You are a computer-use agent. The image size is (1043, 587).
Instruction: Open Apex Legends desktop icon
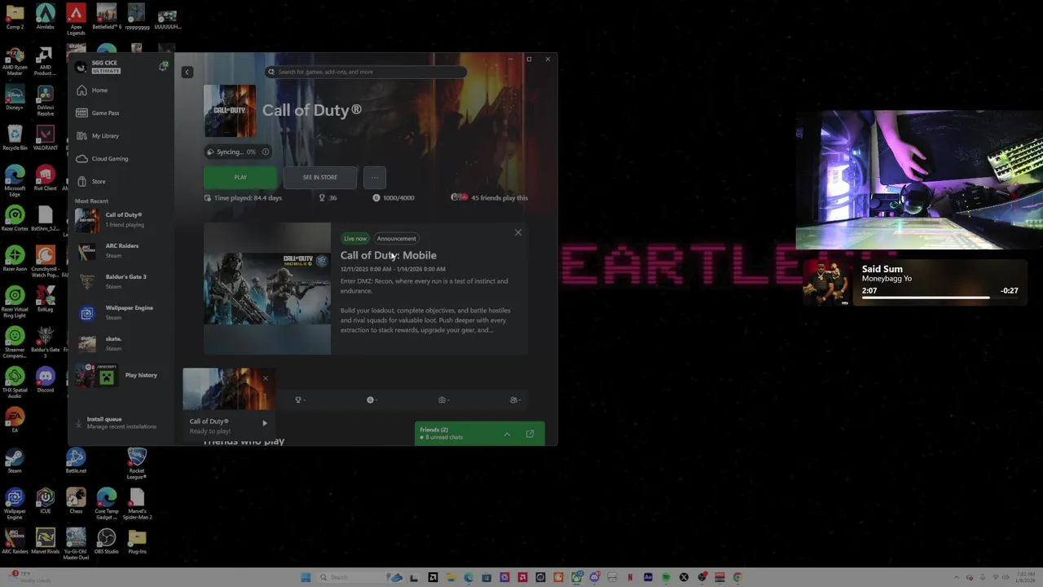coord(76,18)
